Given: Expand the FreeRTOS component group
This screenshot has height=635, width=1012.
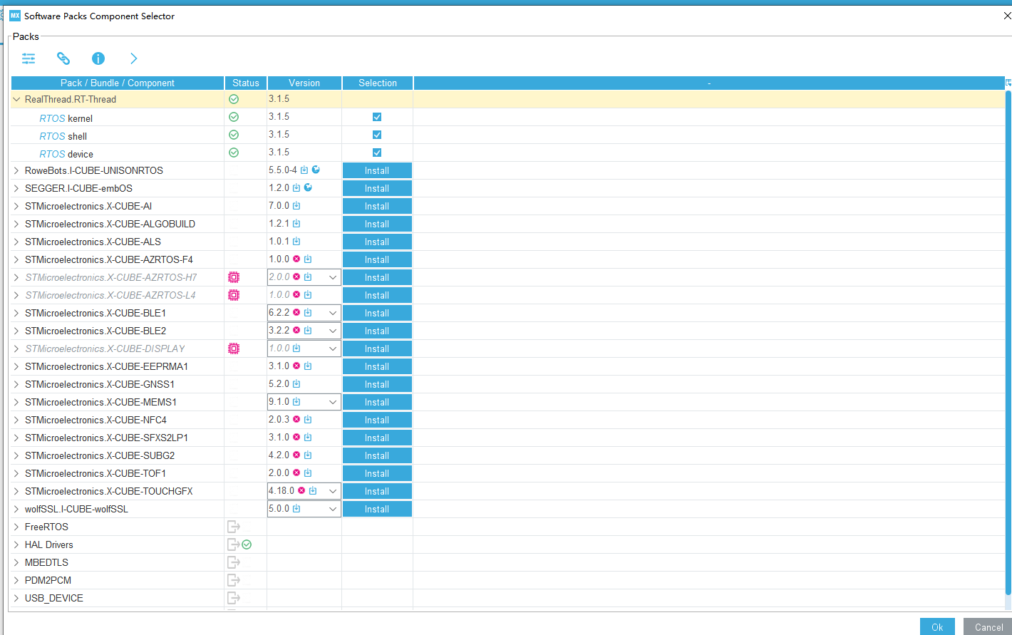Looking at the screenshot, I should coord(16,527).
